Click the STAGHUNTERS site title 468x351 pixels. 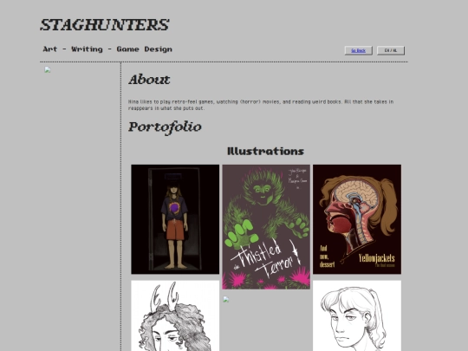[105, 25]
